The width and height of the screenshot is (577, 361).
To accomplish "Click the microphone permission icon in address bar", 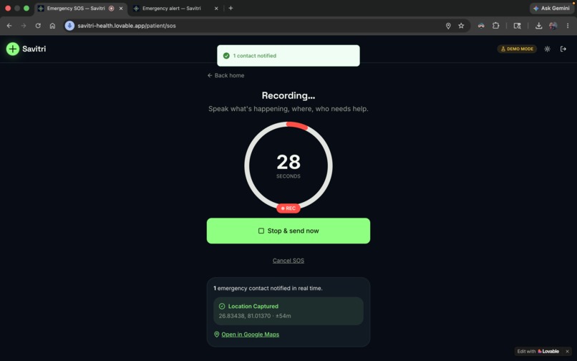I will click(x=69, y=26).
